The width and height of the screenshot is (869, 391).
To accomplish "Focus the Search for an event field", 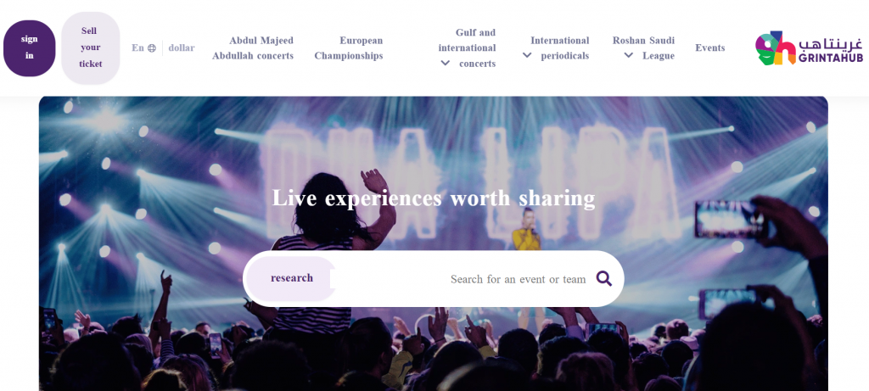I will (463, 278).
